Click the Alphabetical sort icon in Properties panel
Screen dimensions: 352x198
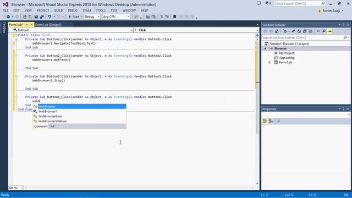271,121
